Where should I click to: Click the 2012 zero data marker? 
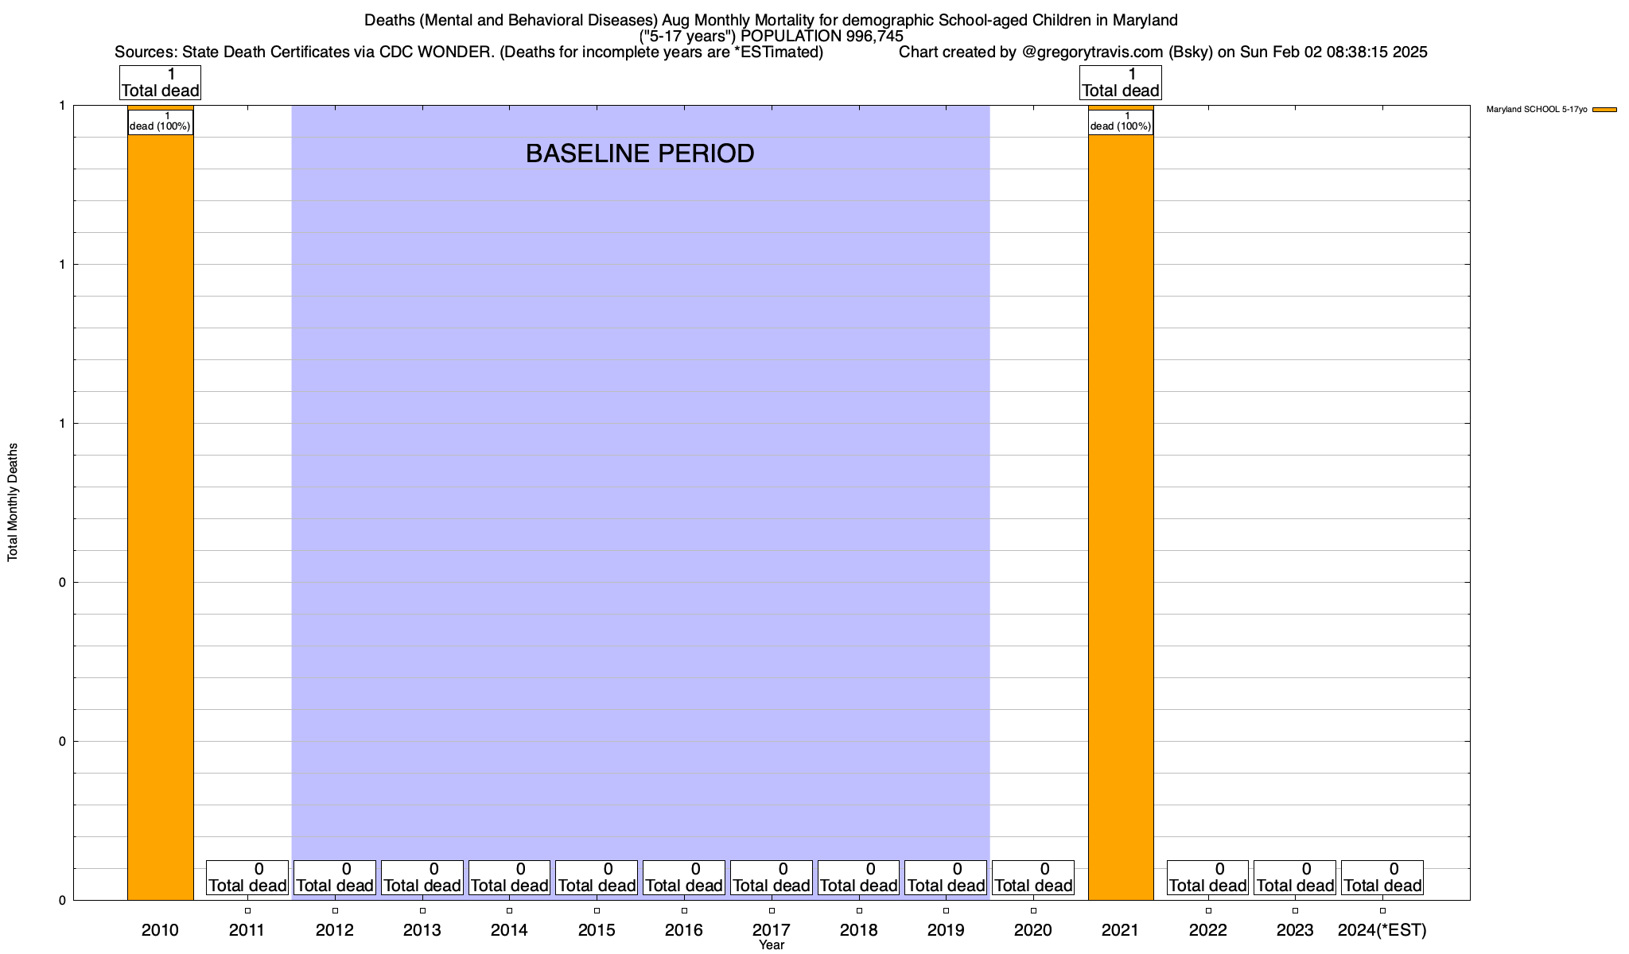[335, 910]
